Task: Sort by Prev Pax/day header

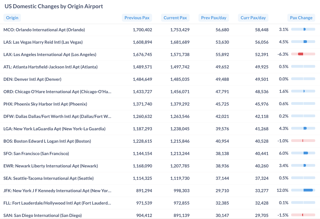Action: coord(214,18)
